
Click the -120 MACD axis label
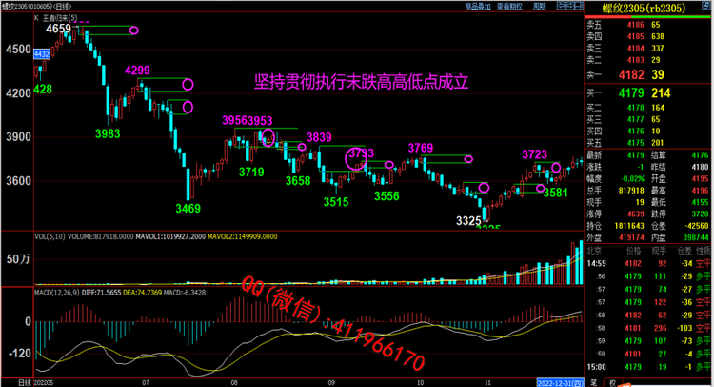[x=19, y=354]
